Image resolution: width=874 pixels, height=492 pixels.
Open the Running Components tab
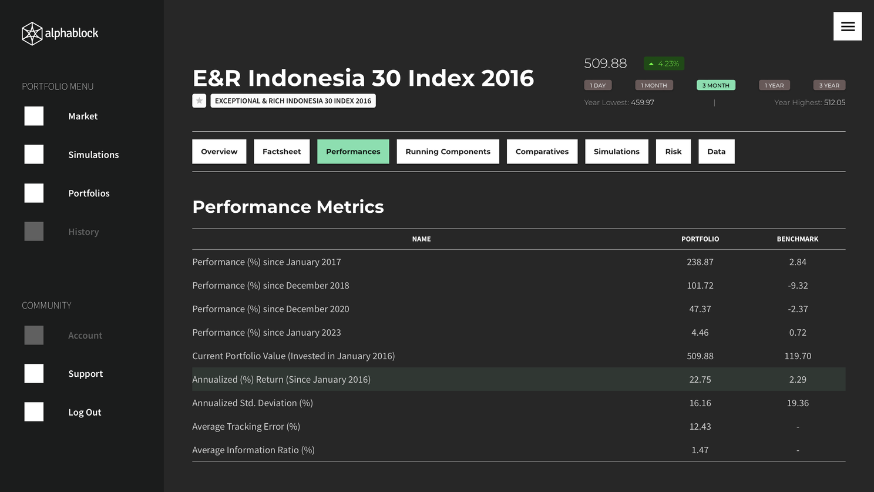(448, 152)
